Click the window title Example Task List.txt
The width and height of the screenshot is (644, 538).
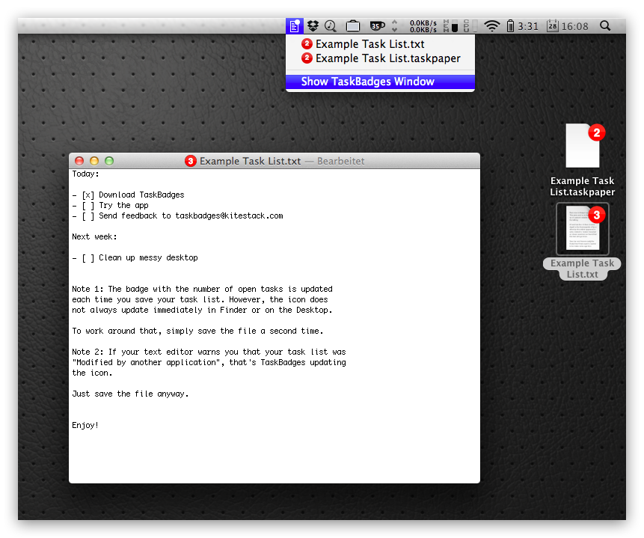click(x=250, y=161)
